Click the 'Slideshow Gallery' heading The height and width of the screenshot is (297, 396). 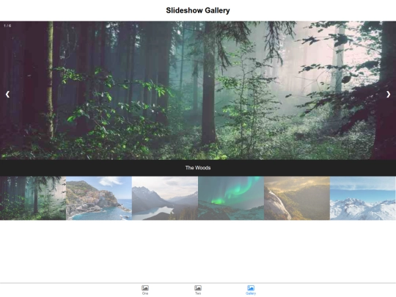coord(198,10)
